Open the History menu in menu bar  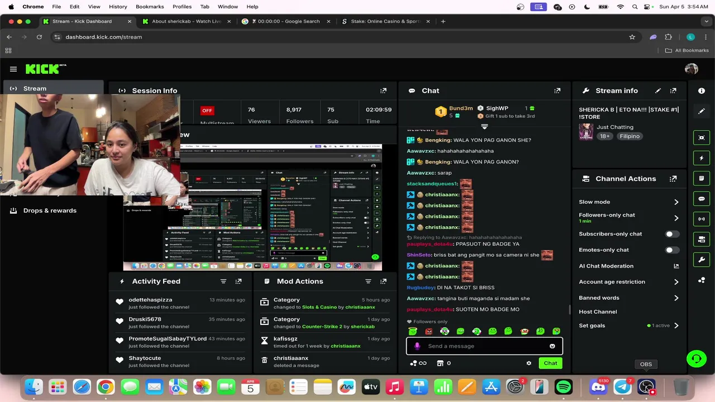pyautogui.click(x=118, y=7)
